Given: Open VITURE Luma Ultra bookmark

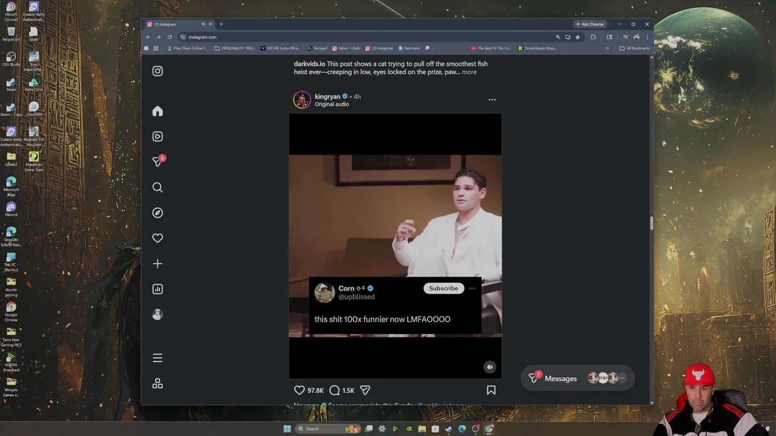Looking at the screenshot, I should (281, 48).
